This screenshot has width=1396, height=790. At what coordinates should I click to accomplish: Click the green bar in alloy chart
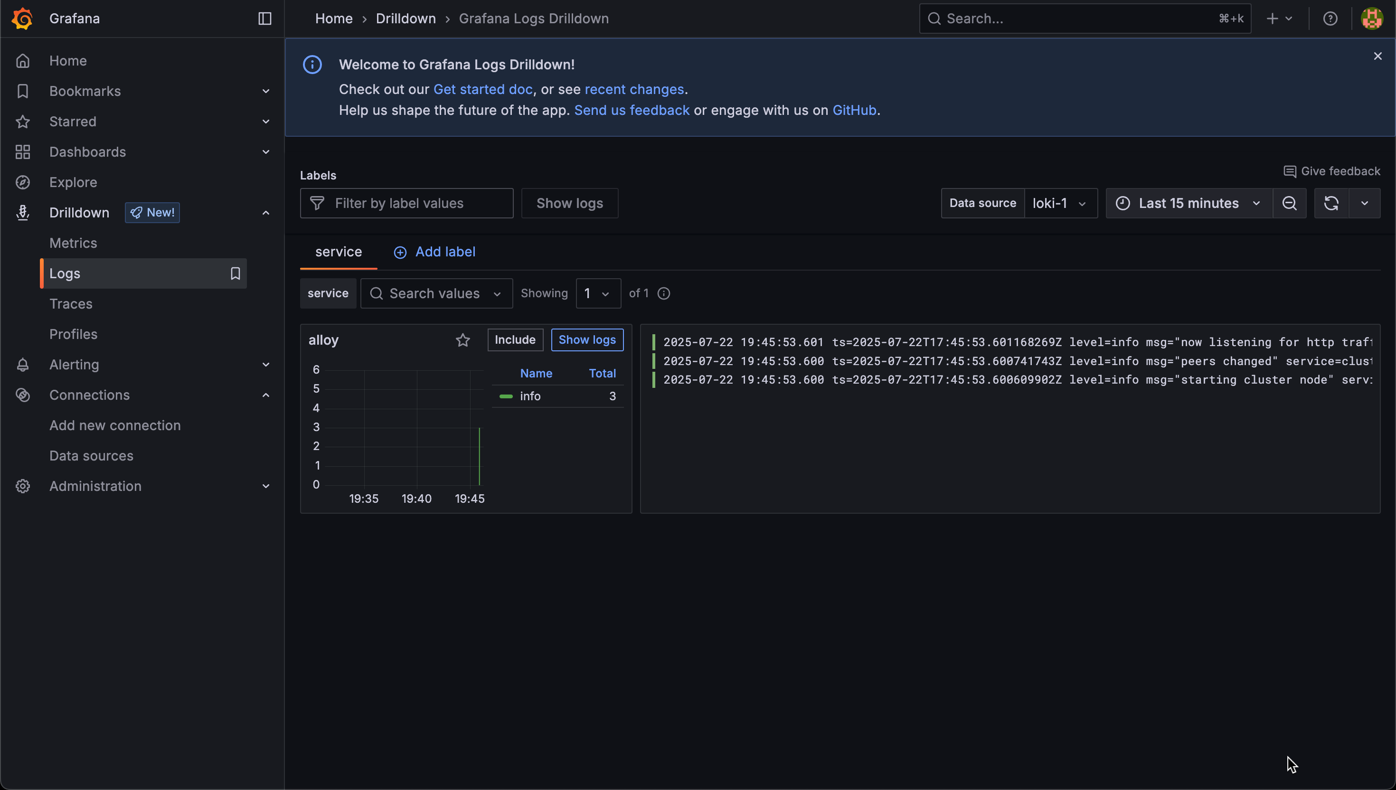480,456
